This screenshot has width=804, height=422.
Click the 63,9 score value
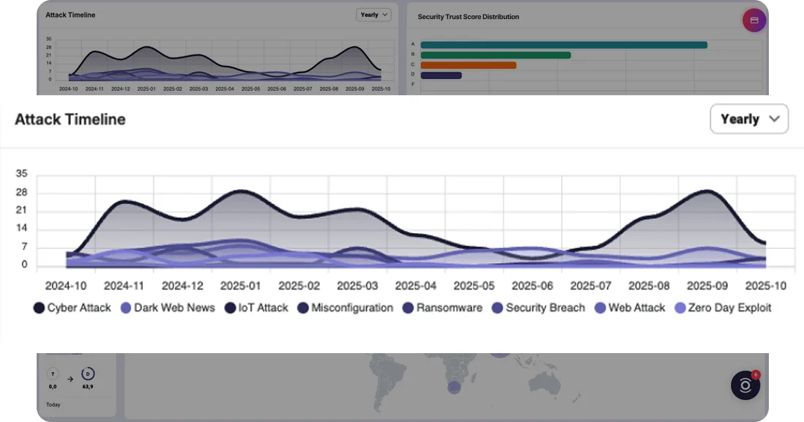pos(88,387)
